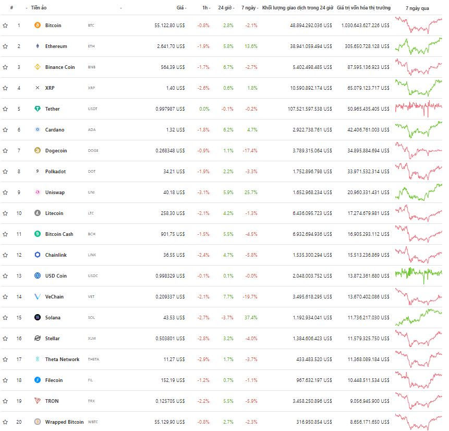The image size is (449, 431).
Task: Click Tether volume 107.521.597.538 US$
Action: [310, 109]
